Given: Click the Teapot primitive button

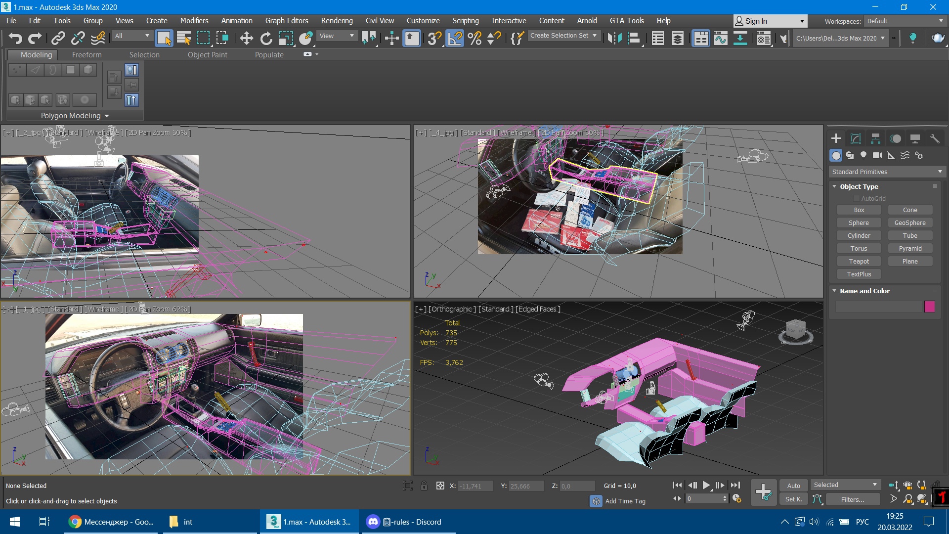Looking at the screenshot, I should 859,261.
